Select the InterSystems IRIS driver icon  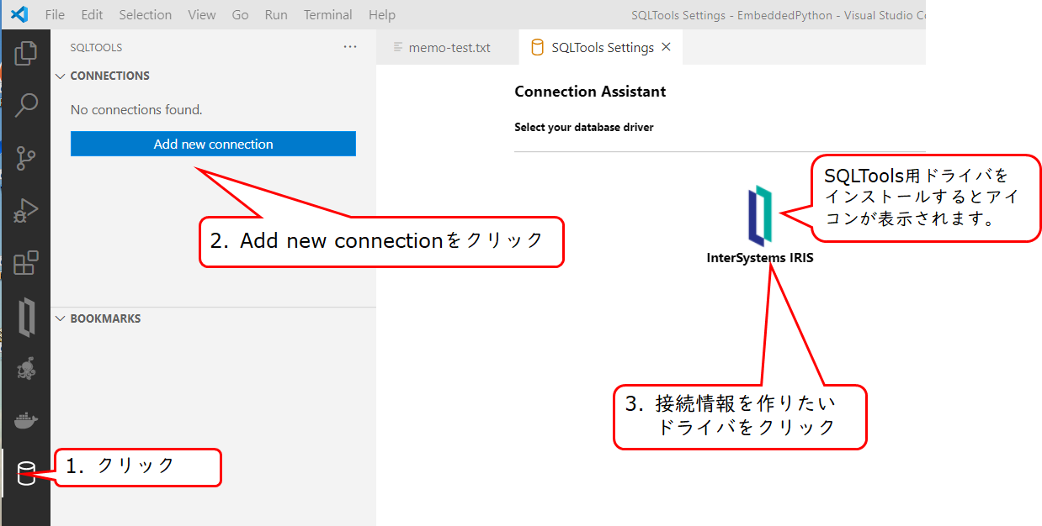[x=760, y=216]
